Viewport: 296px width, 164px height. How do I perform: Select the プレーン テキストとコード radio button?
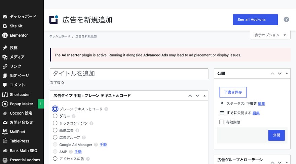point(55,109)
